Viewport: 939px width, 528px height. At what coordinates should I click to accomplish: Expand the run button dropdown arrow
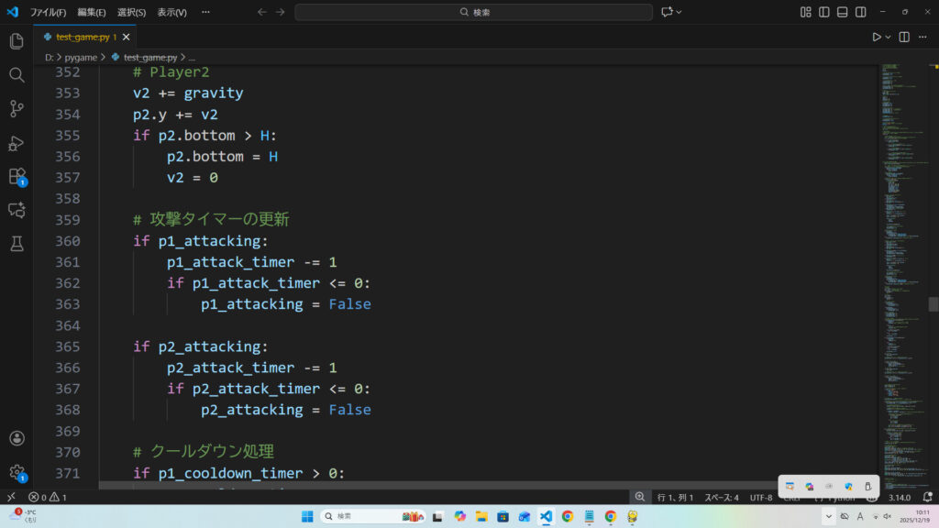point(889,37)
